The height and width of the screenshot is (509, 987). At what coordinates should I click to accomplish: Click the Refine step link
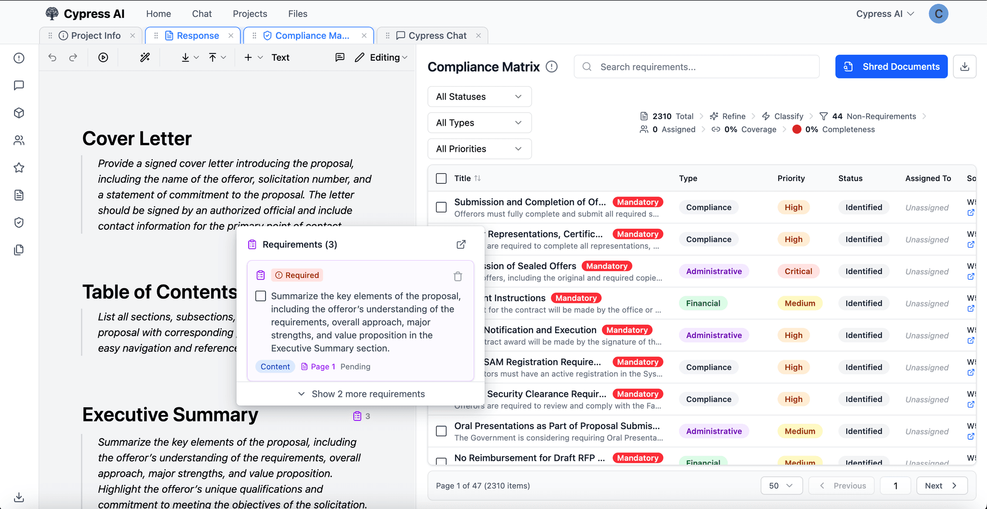click(x=728, y=116)
